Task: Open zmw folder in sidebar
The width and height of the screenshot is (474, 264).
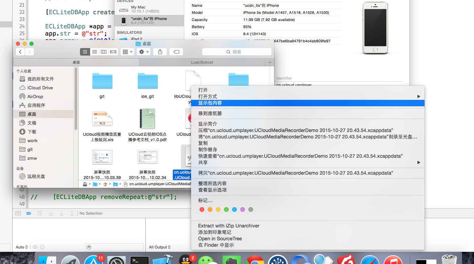Action: [32, 158]
